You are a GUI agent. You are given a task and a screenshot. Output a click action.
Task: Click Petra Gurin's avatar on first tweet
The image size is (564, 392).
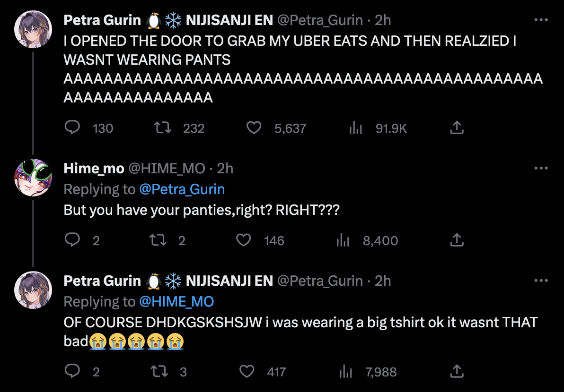tap(33, 29)
